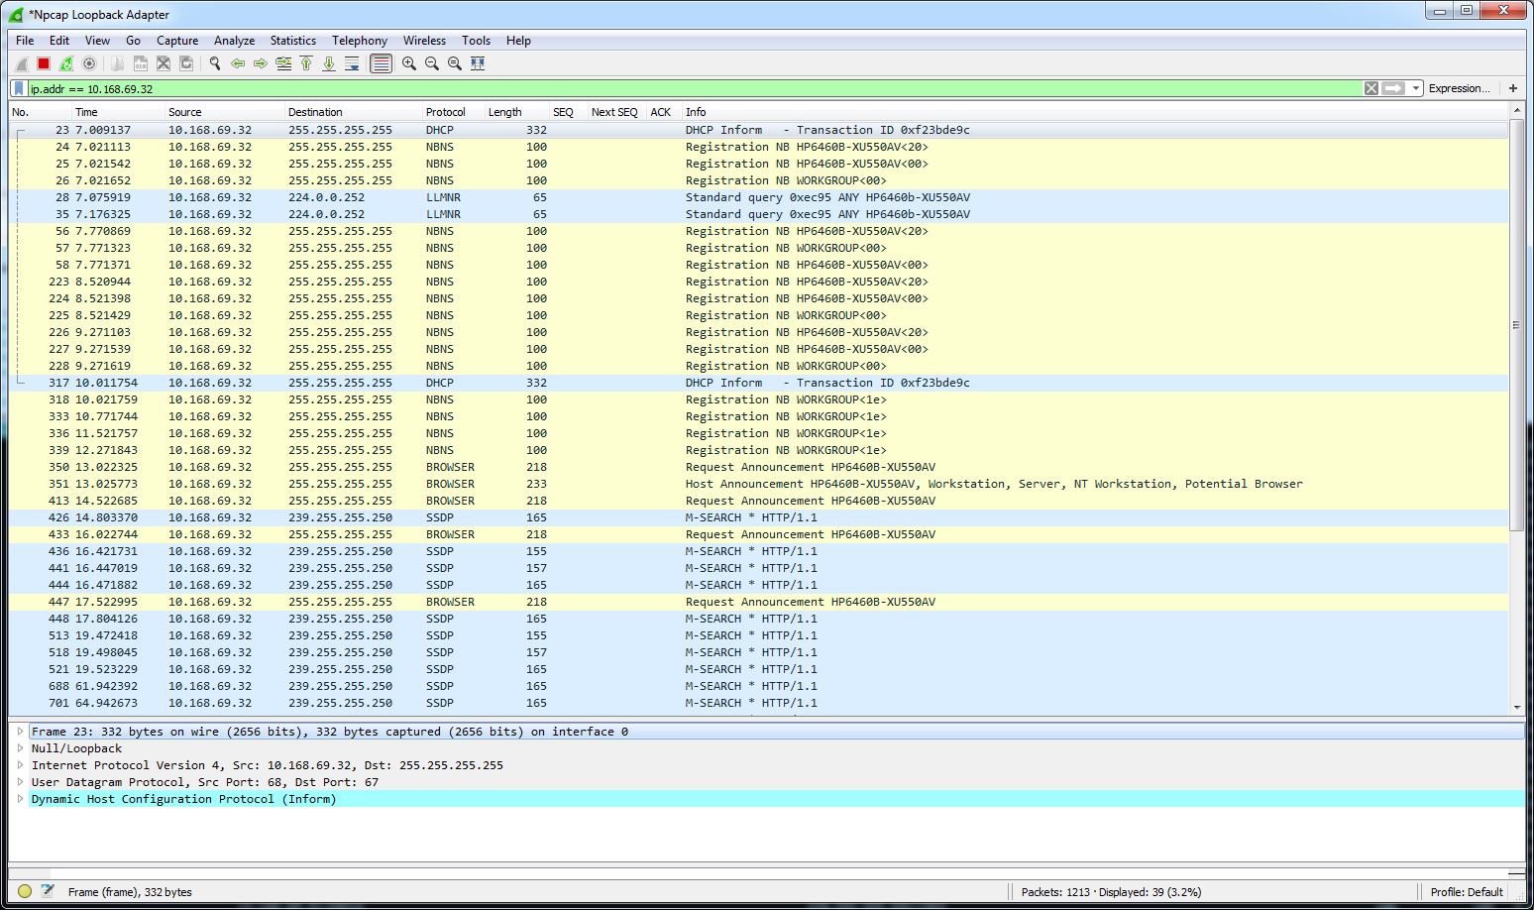Expand Internet Protocol Version 4 details
The width and height of the screenshot is (1534, 910).
[20, 765]
